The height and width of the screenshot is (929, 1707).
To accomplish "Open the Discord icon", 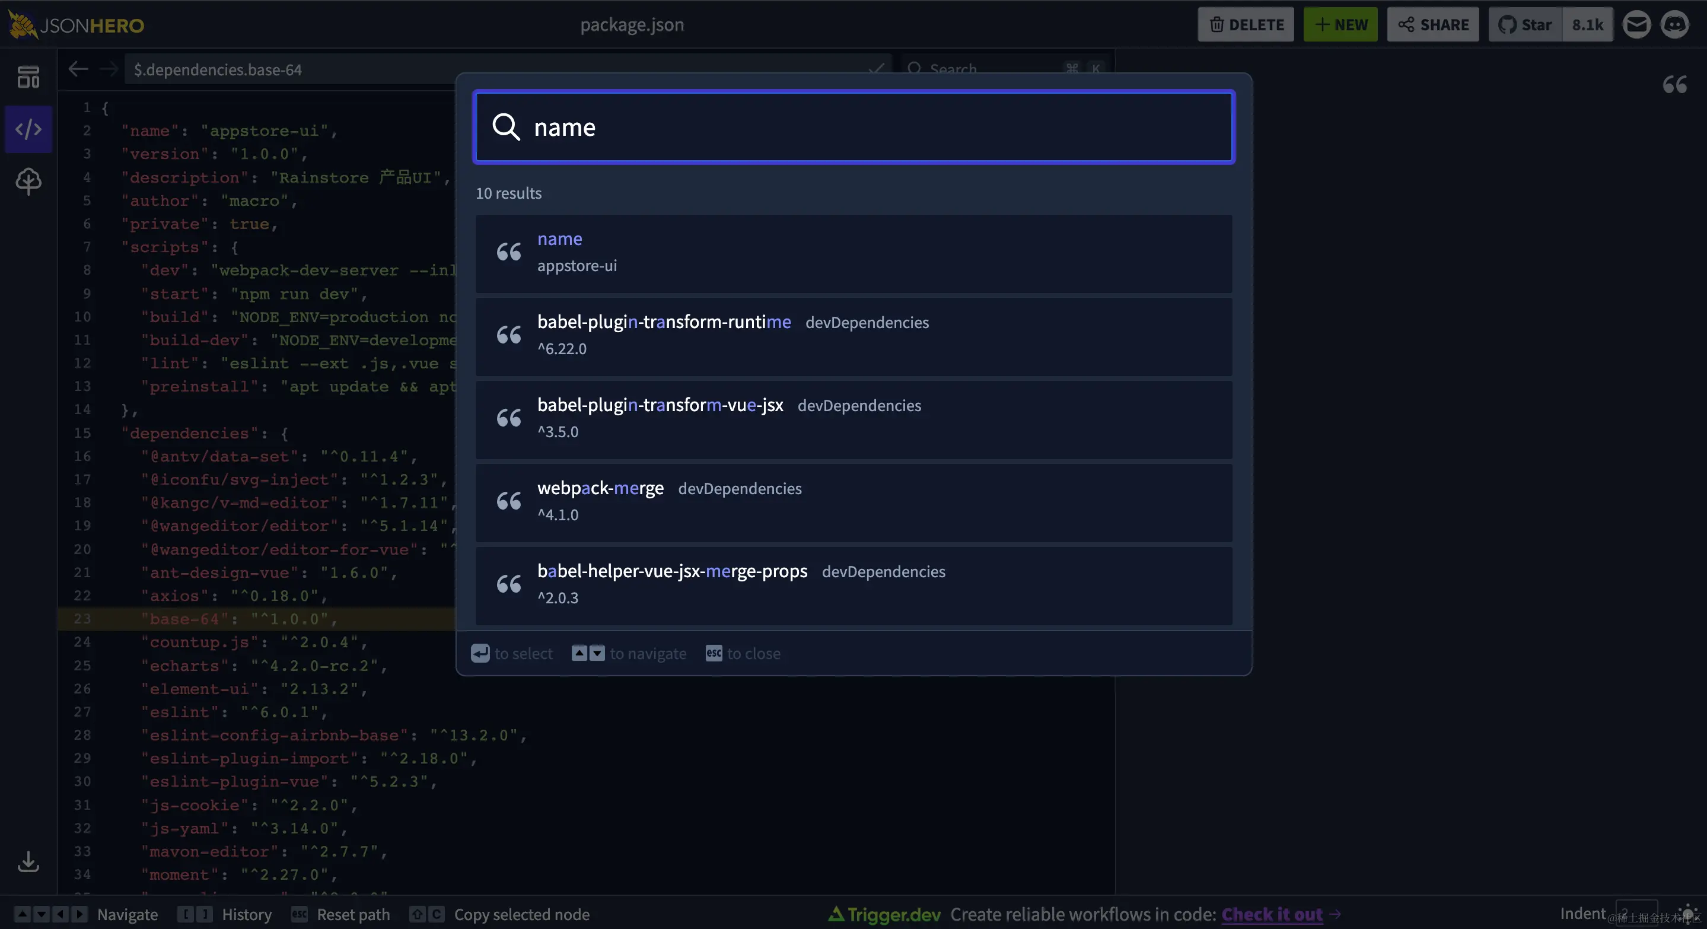I will [x=1674, y=24].
